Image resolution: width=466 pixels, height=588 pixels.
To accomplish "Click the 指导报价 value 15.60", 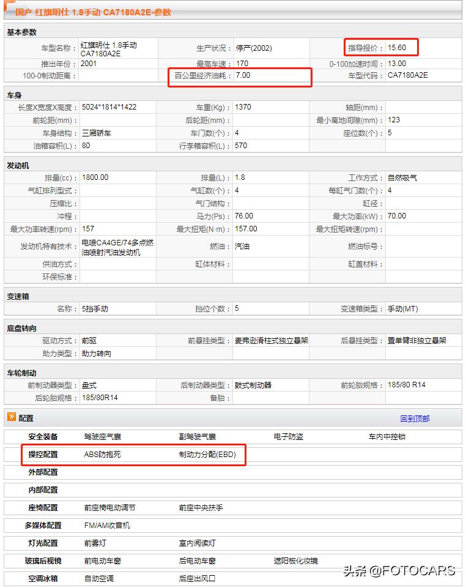I will pyautogui.click(x=397, y=48).
